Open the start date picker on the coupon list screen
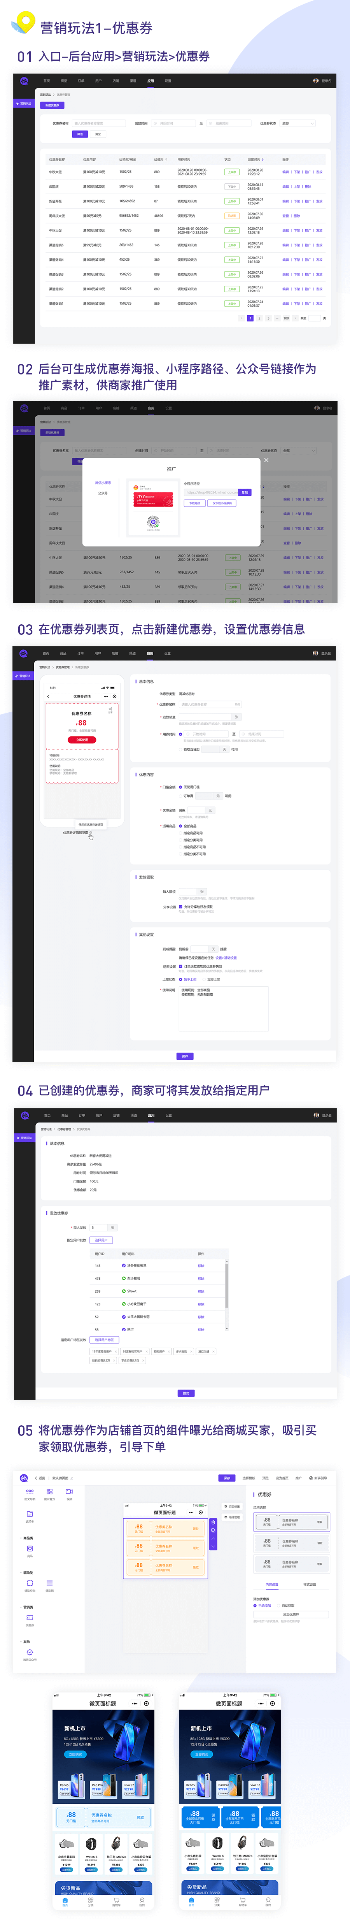 [x=174, y=123]
